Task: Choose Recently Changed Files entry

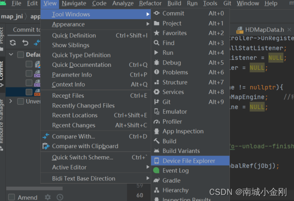Action: 96,106
